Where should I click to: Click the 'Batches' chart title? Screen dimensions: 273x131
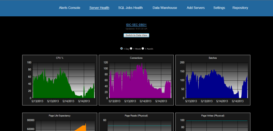[x=213, y=58]
